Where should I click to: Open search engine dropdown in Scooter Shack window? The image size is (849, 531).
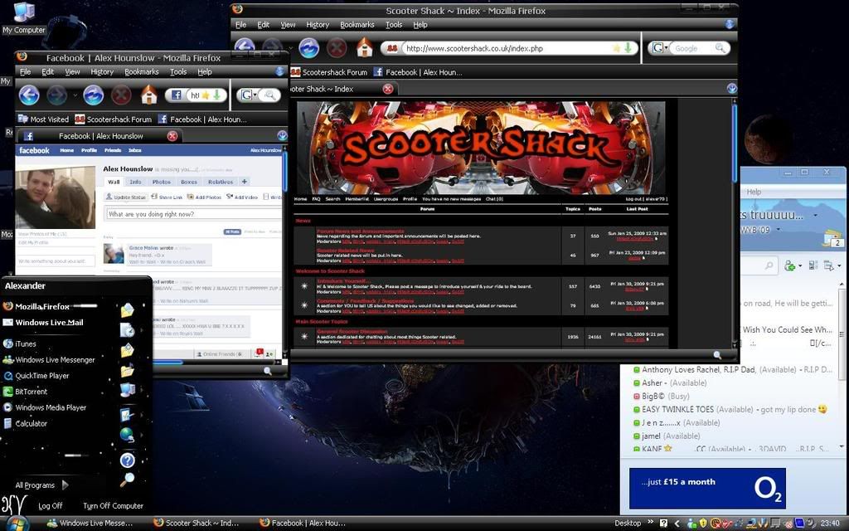[x=659, y=48]
